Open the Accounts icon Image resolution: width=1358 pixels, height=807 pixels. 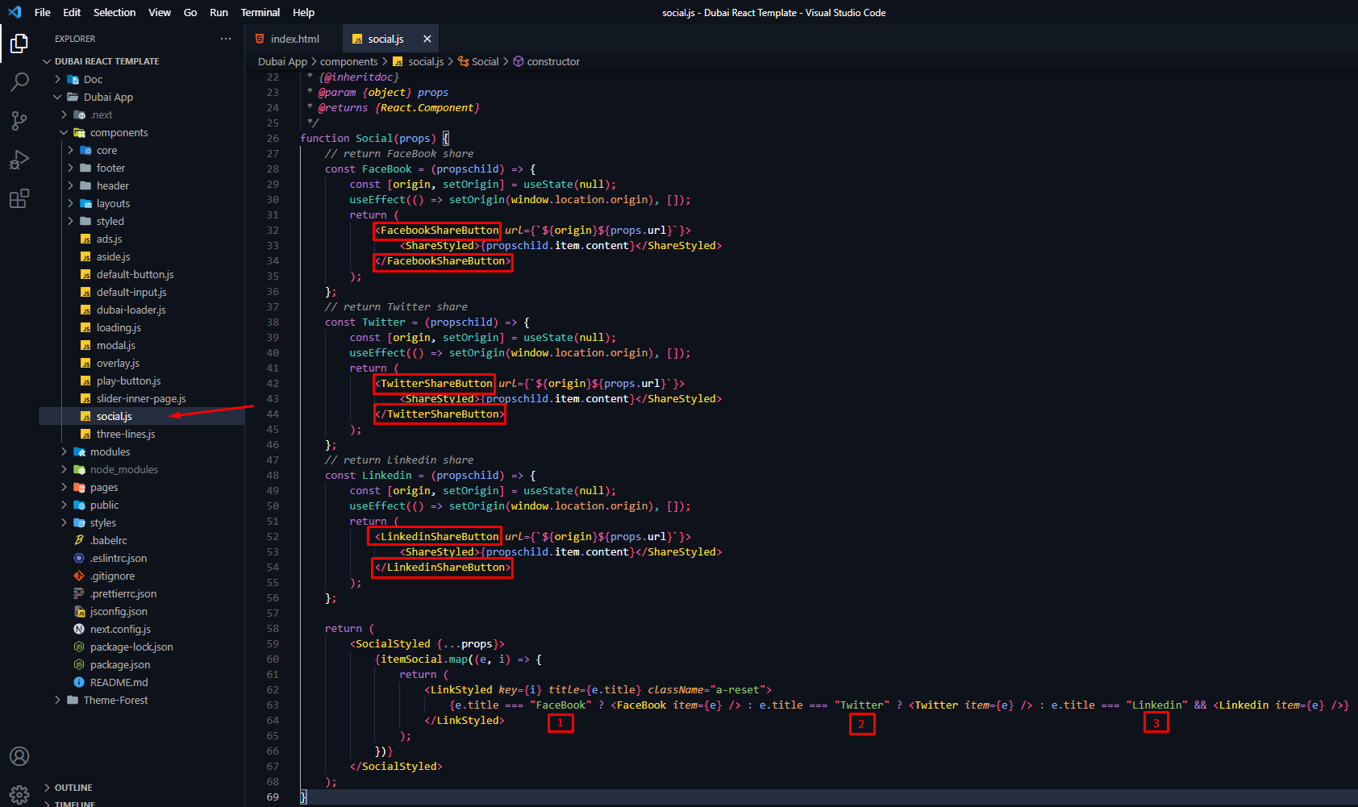(x=19, y=756)
